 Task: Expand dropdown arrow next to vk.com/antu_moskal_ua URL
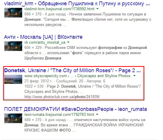coord(68,42)
